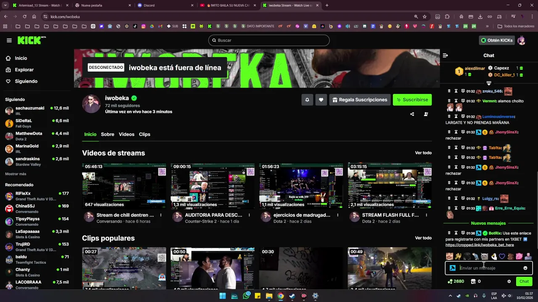Open the chat settings gear icon

coord(509,281)
